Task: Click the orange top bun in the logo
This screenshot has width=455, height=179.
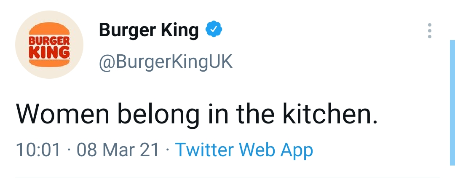Action: pos(49,29)
